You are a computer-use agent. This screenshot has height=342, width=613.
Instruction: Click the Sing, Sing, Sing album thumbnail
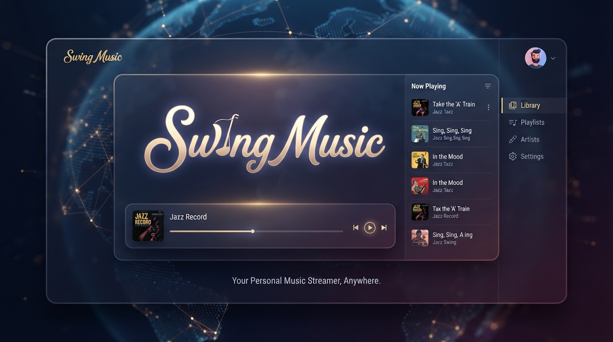pos(420,134)
